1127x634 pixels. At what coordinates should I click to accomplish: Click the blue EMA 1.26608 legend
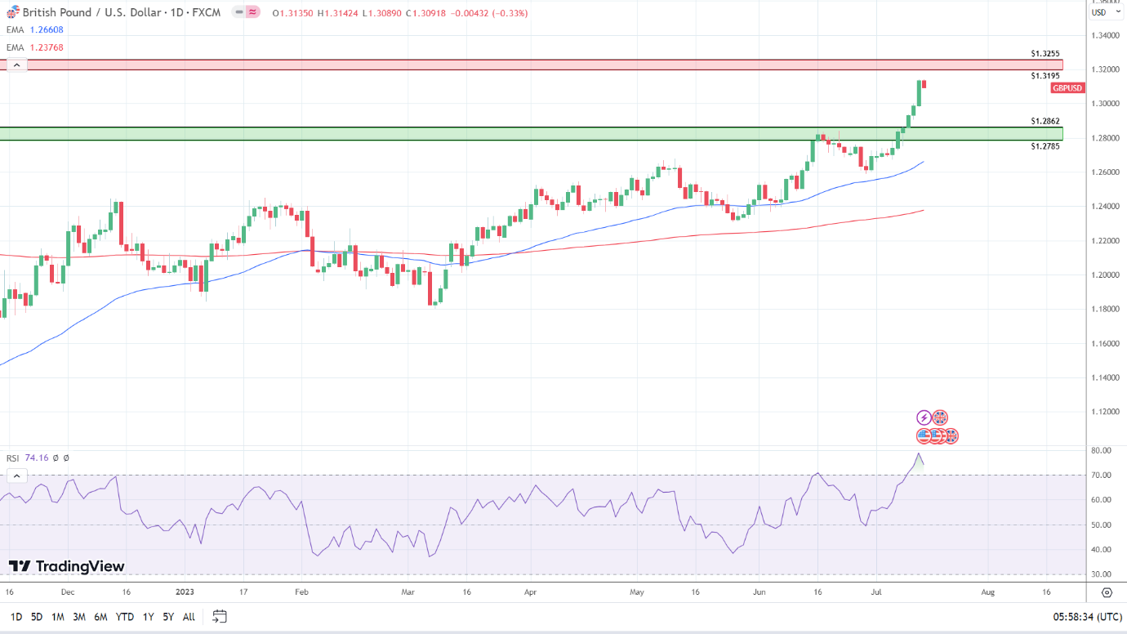click(x=35, y=29)
